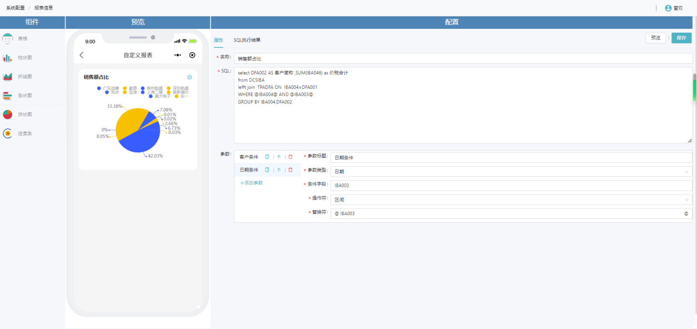
Task: Open the 操作符 dropdown showing 区间
Action: 510,200
